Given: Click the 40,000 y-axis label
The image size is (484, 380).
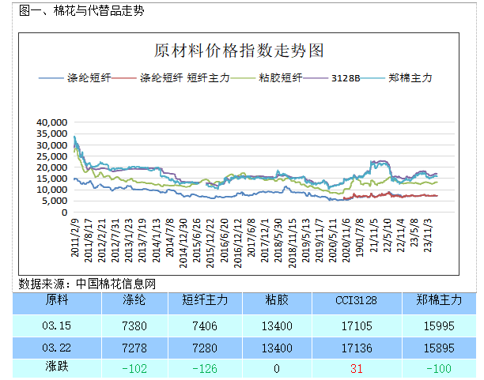Looking at the screenshot, I should (x=52, y=122).
